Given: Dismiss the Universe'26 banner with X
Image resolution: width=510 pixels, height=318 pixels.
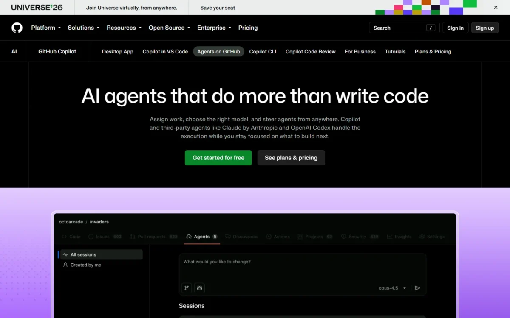Looking at the screenshot, I should 496,8.
